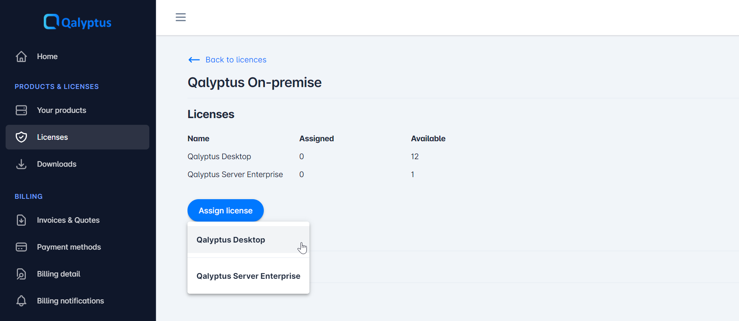The height and width of the screenshot is (321, 739).
Task: Open Payment methods page
Action: pyautogui.click(x=69, y=247)
